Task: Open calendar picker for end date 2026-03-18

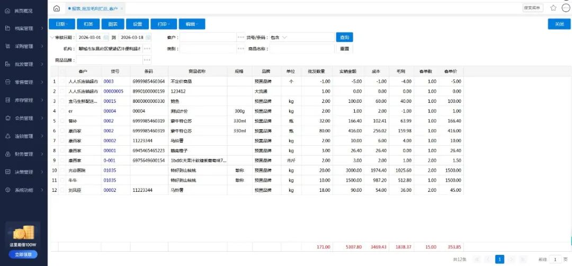Action: coord(148,38)
